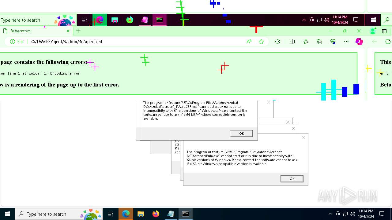Expand hidden tray icons on the bottom taskbar
Image resolution: width=392 pixels, height=220 pixels.
coord(330,214)
